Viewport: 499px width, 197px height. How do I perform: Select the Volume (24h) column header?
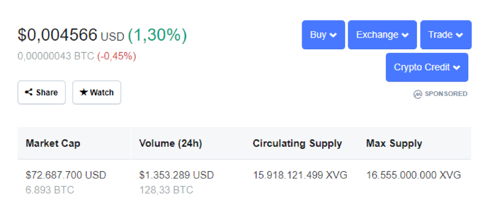pos(170,144)
